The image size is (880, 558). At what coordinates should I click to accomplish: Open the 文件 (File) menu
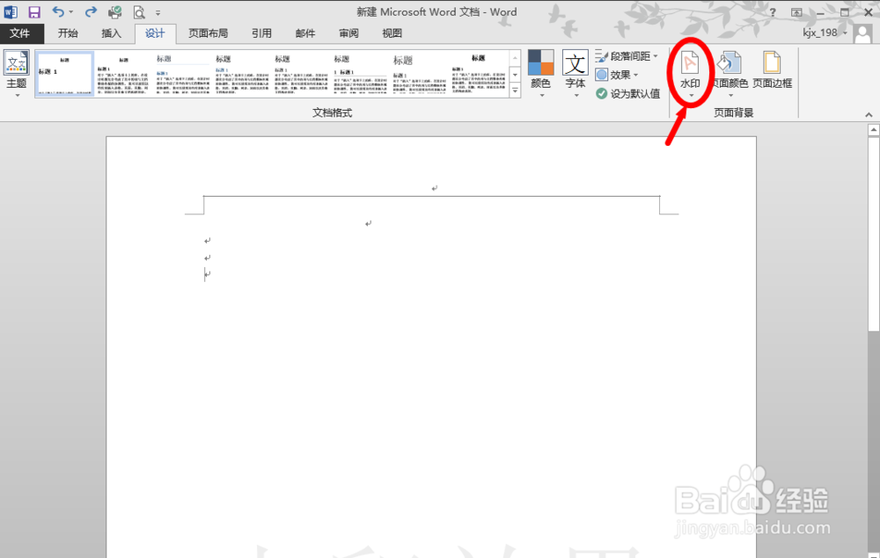(20, 33)
